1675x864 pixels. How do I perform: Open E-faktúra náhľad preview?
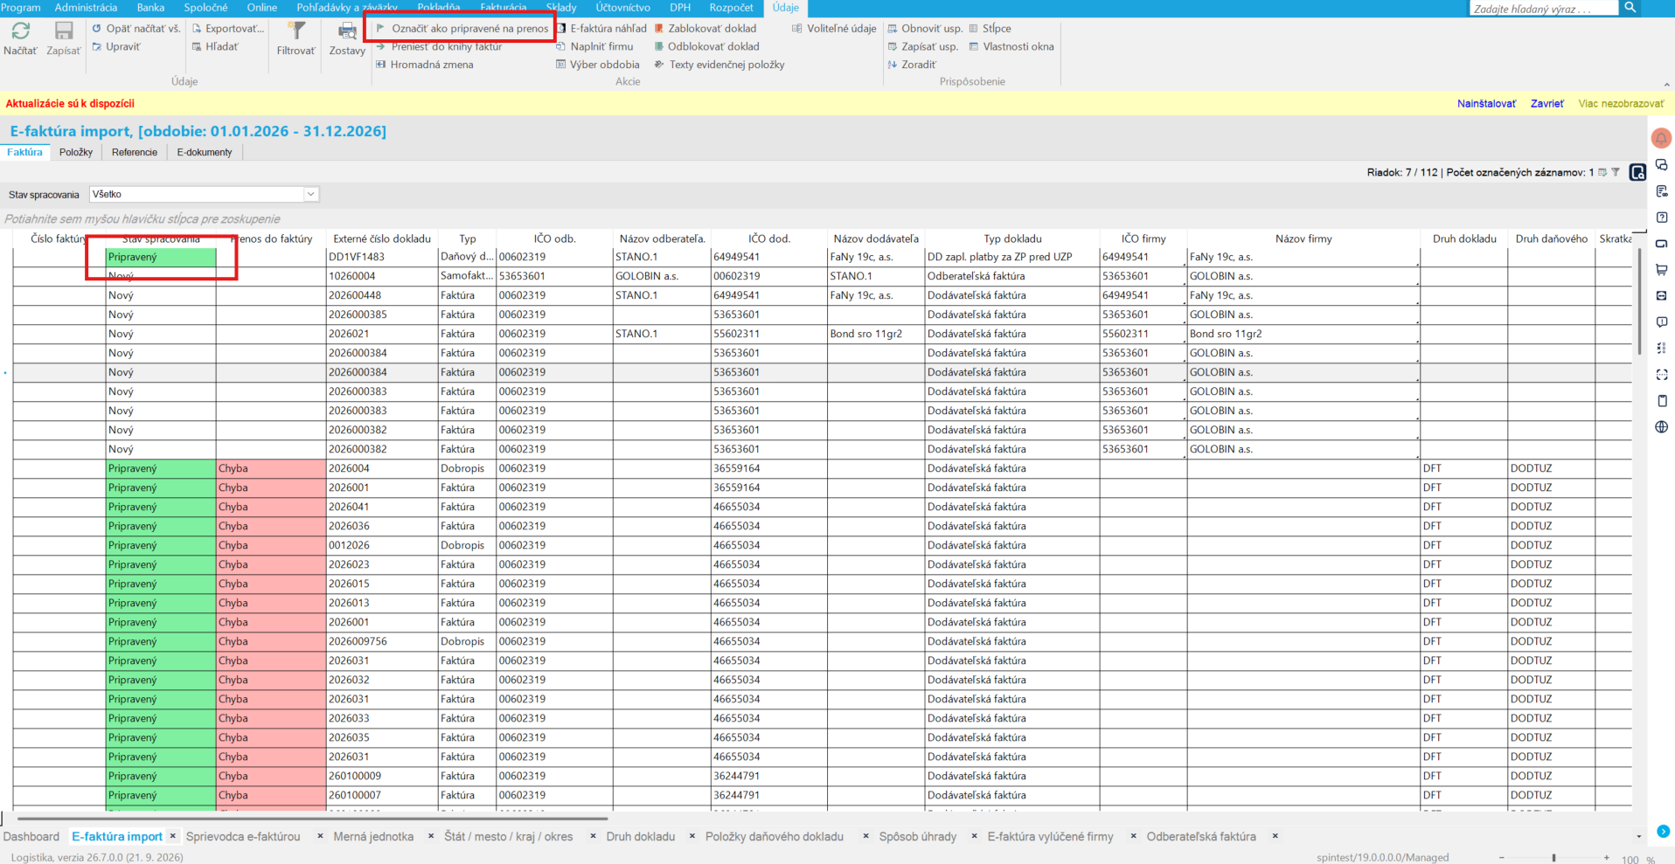[601, 28]
